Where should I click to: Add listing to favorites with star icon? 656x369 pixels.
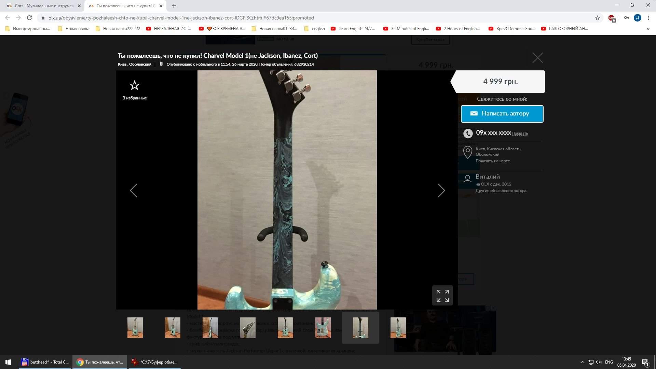134,85
